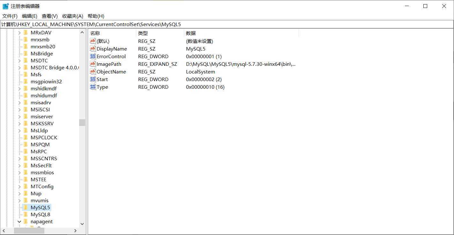Open the 编辑(E) menu
This screenshot has width=454, height=235.
click(30, 16)
